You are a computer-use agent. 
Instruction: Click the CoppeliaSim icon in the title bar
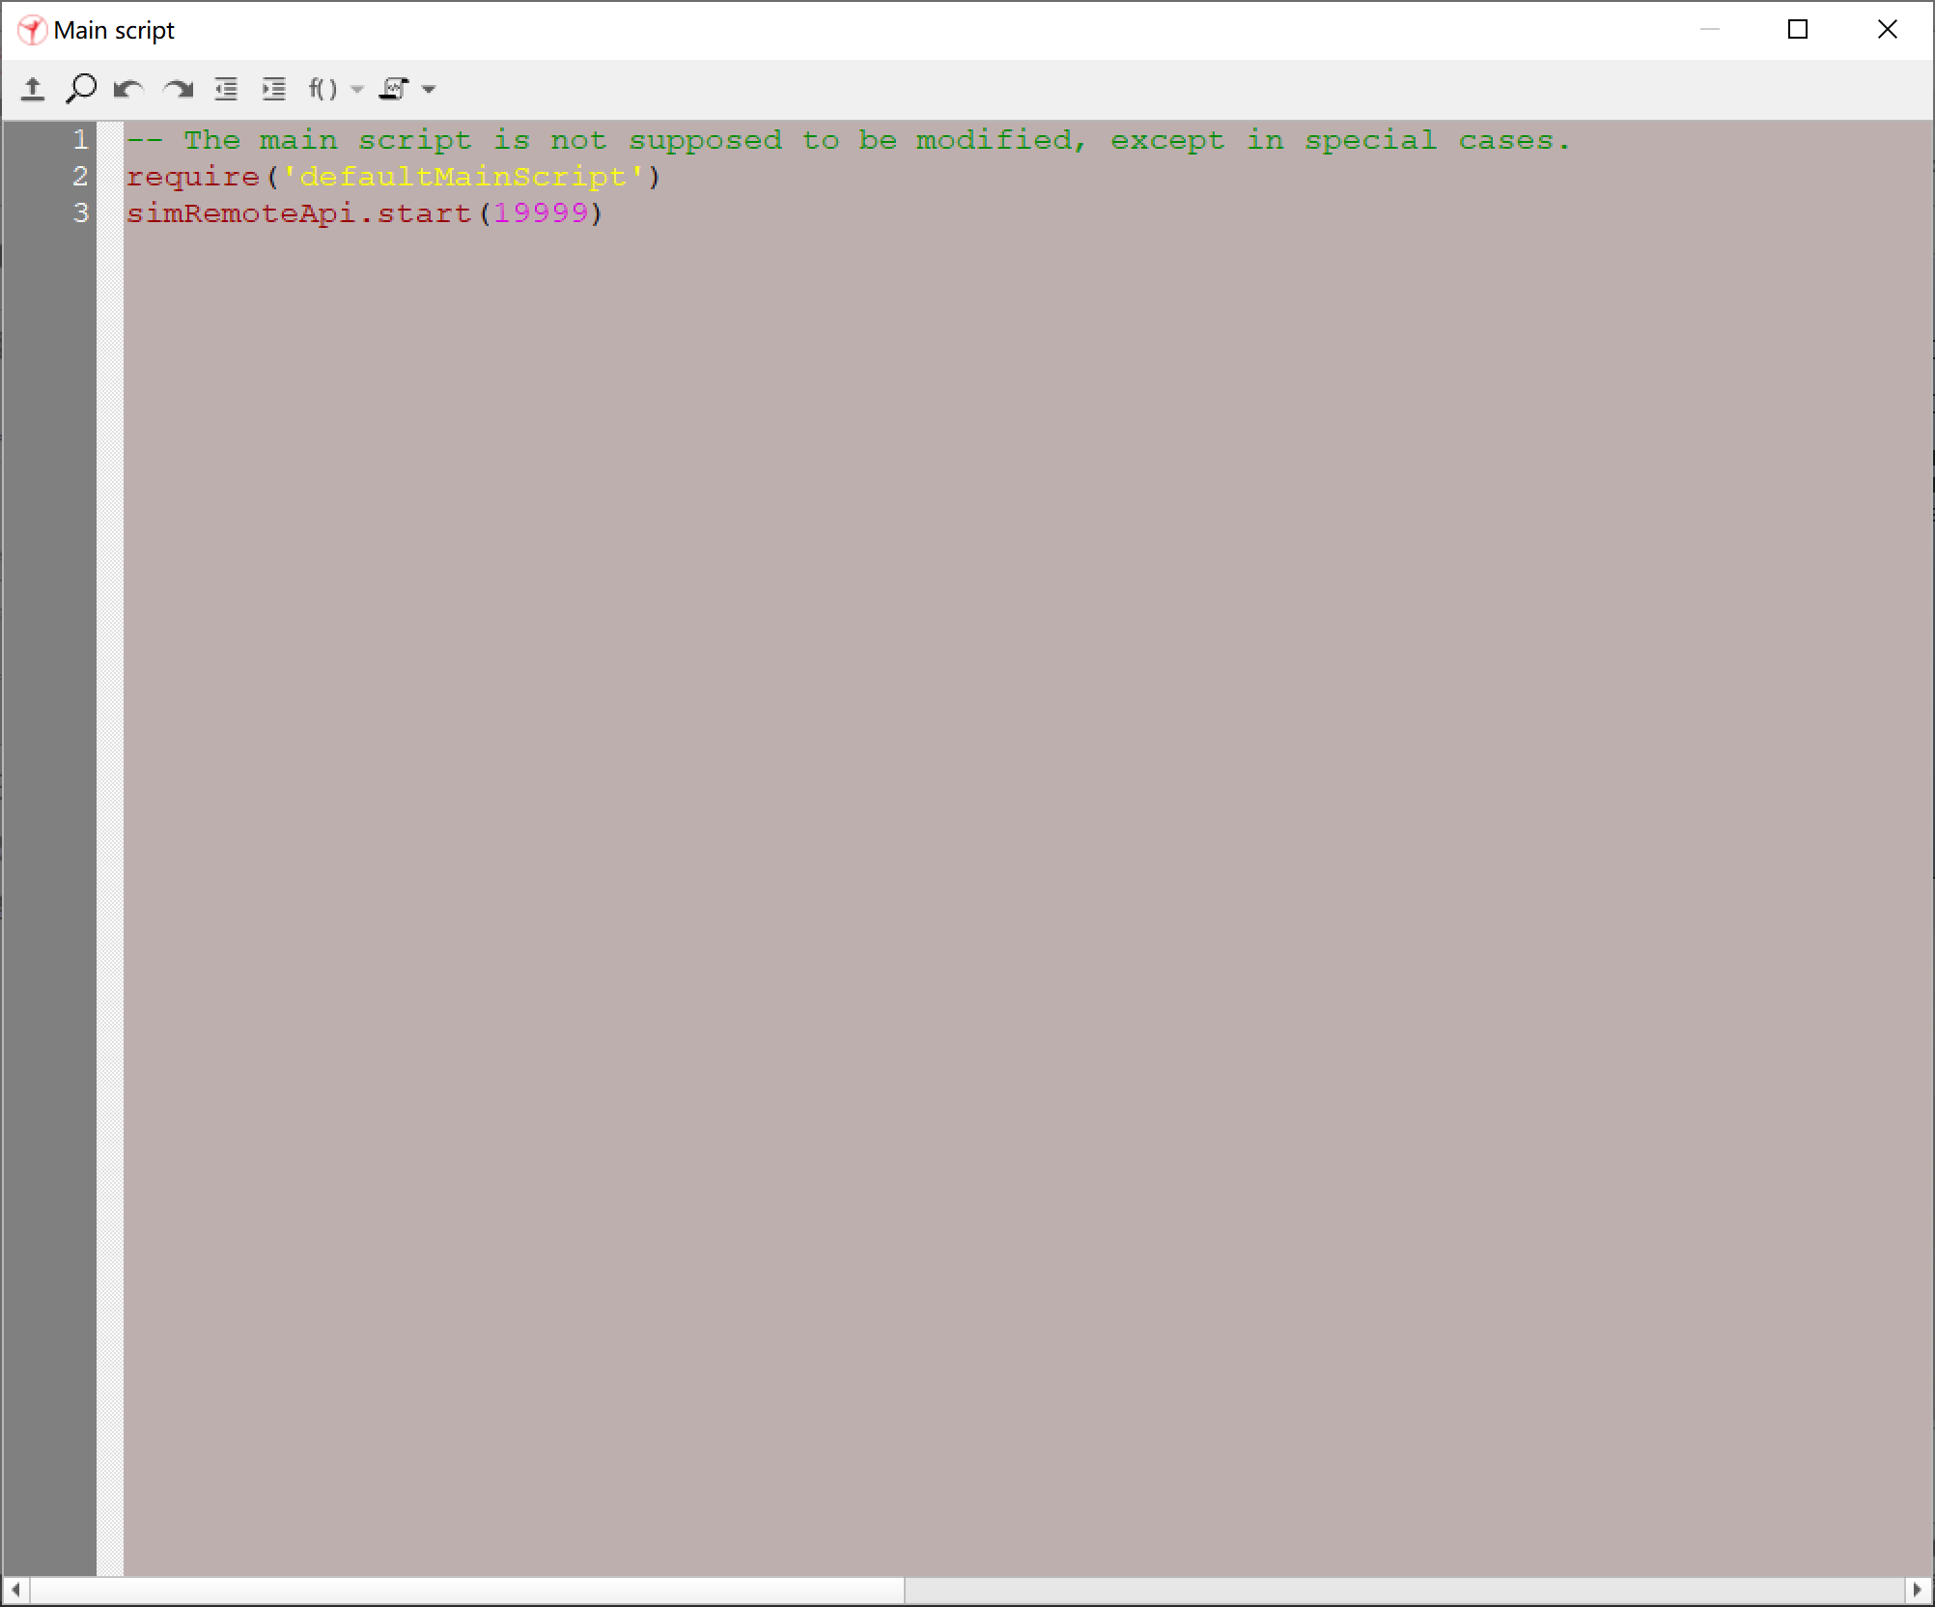tap(32, 29)
